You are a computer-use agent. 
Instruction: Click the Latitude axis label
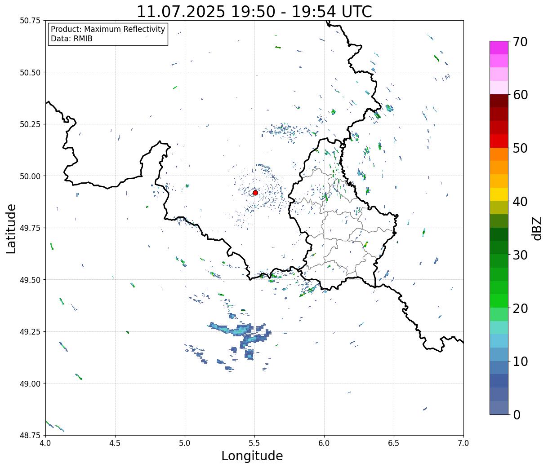(x=11, y=228)
